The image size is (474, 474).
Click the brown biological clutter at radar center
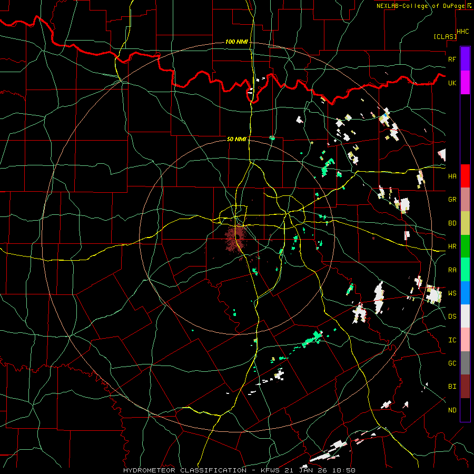(236, 239)
